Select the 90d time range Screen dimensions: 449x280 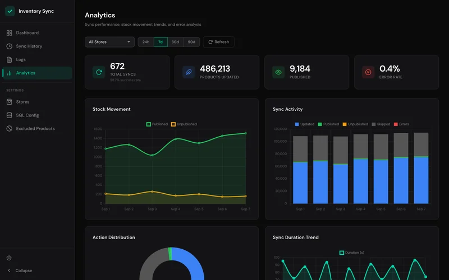click(x=191, y=42)
